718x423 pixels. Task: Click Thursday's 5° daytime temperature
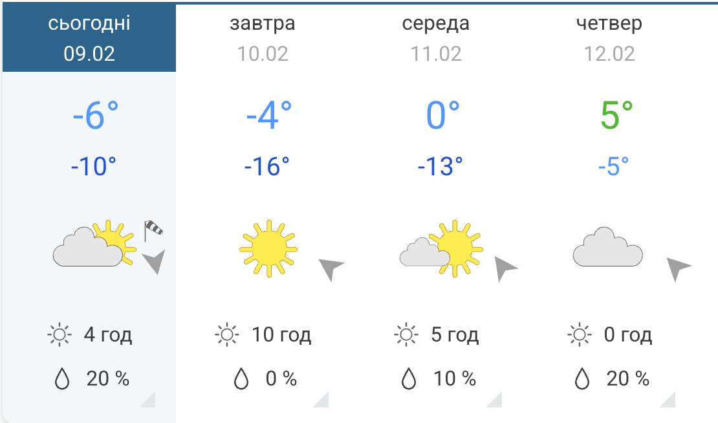click(616, 115)
